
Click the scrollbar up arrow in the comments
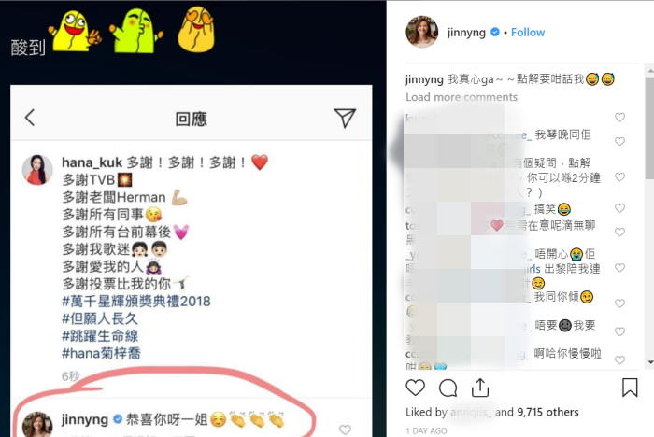click(650, 71)
